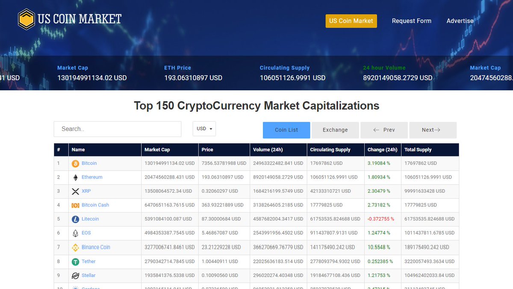513x289 pixels.
Task: Open the Request Form nav link
Action: (x=412, y=21)
